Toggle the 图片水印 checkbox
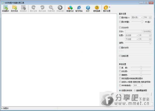This screenshot has height=111, width=155. click(120, 48)
